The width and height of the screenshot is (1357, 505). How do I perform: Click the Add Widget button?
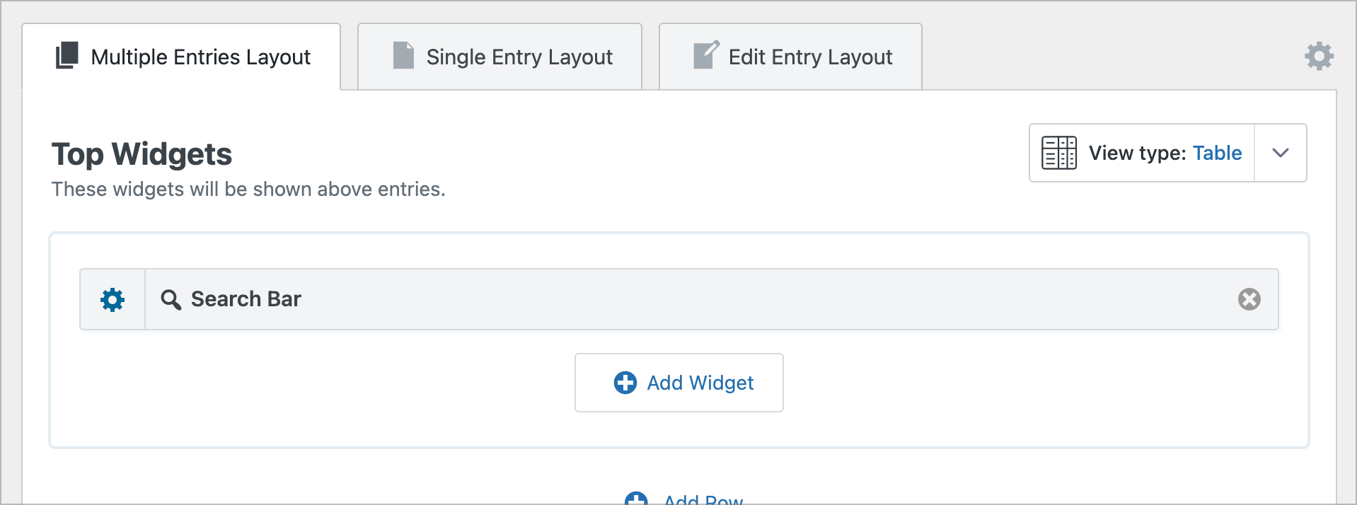pos(678,382)
